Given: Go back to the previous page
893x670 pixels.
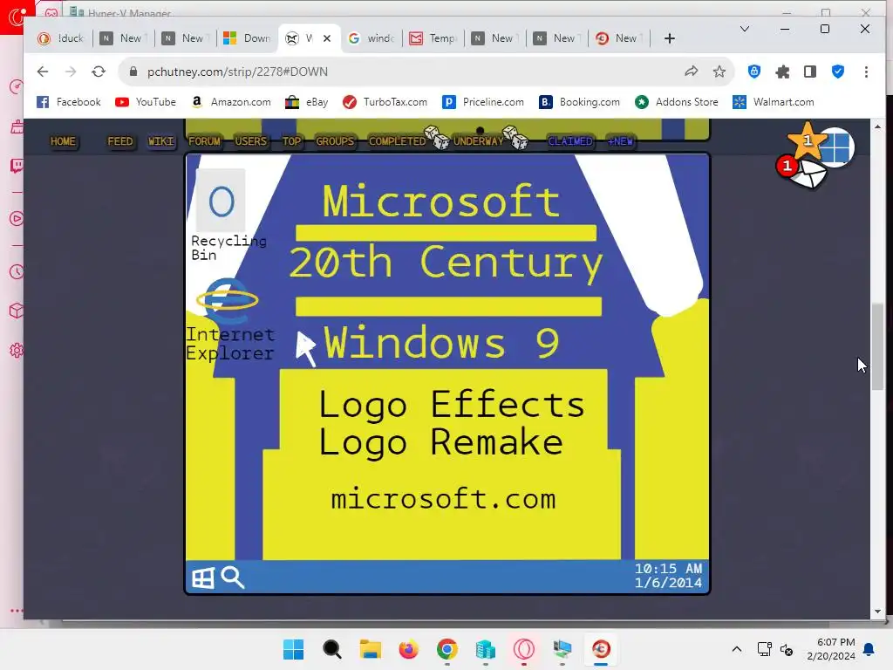Looking at the screenshot, I should coord(43,72).
